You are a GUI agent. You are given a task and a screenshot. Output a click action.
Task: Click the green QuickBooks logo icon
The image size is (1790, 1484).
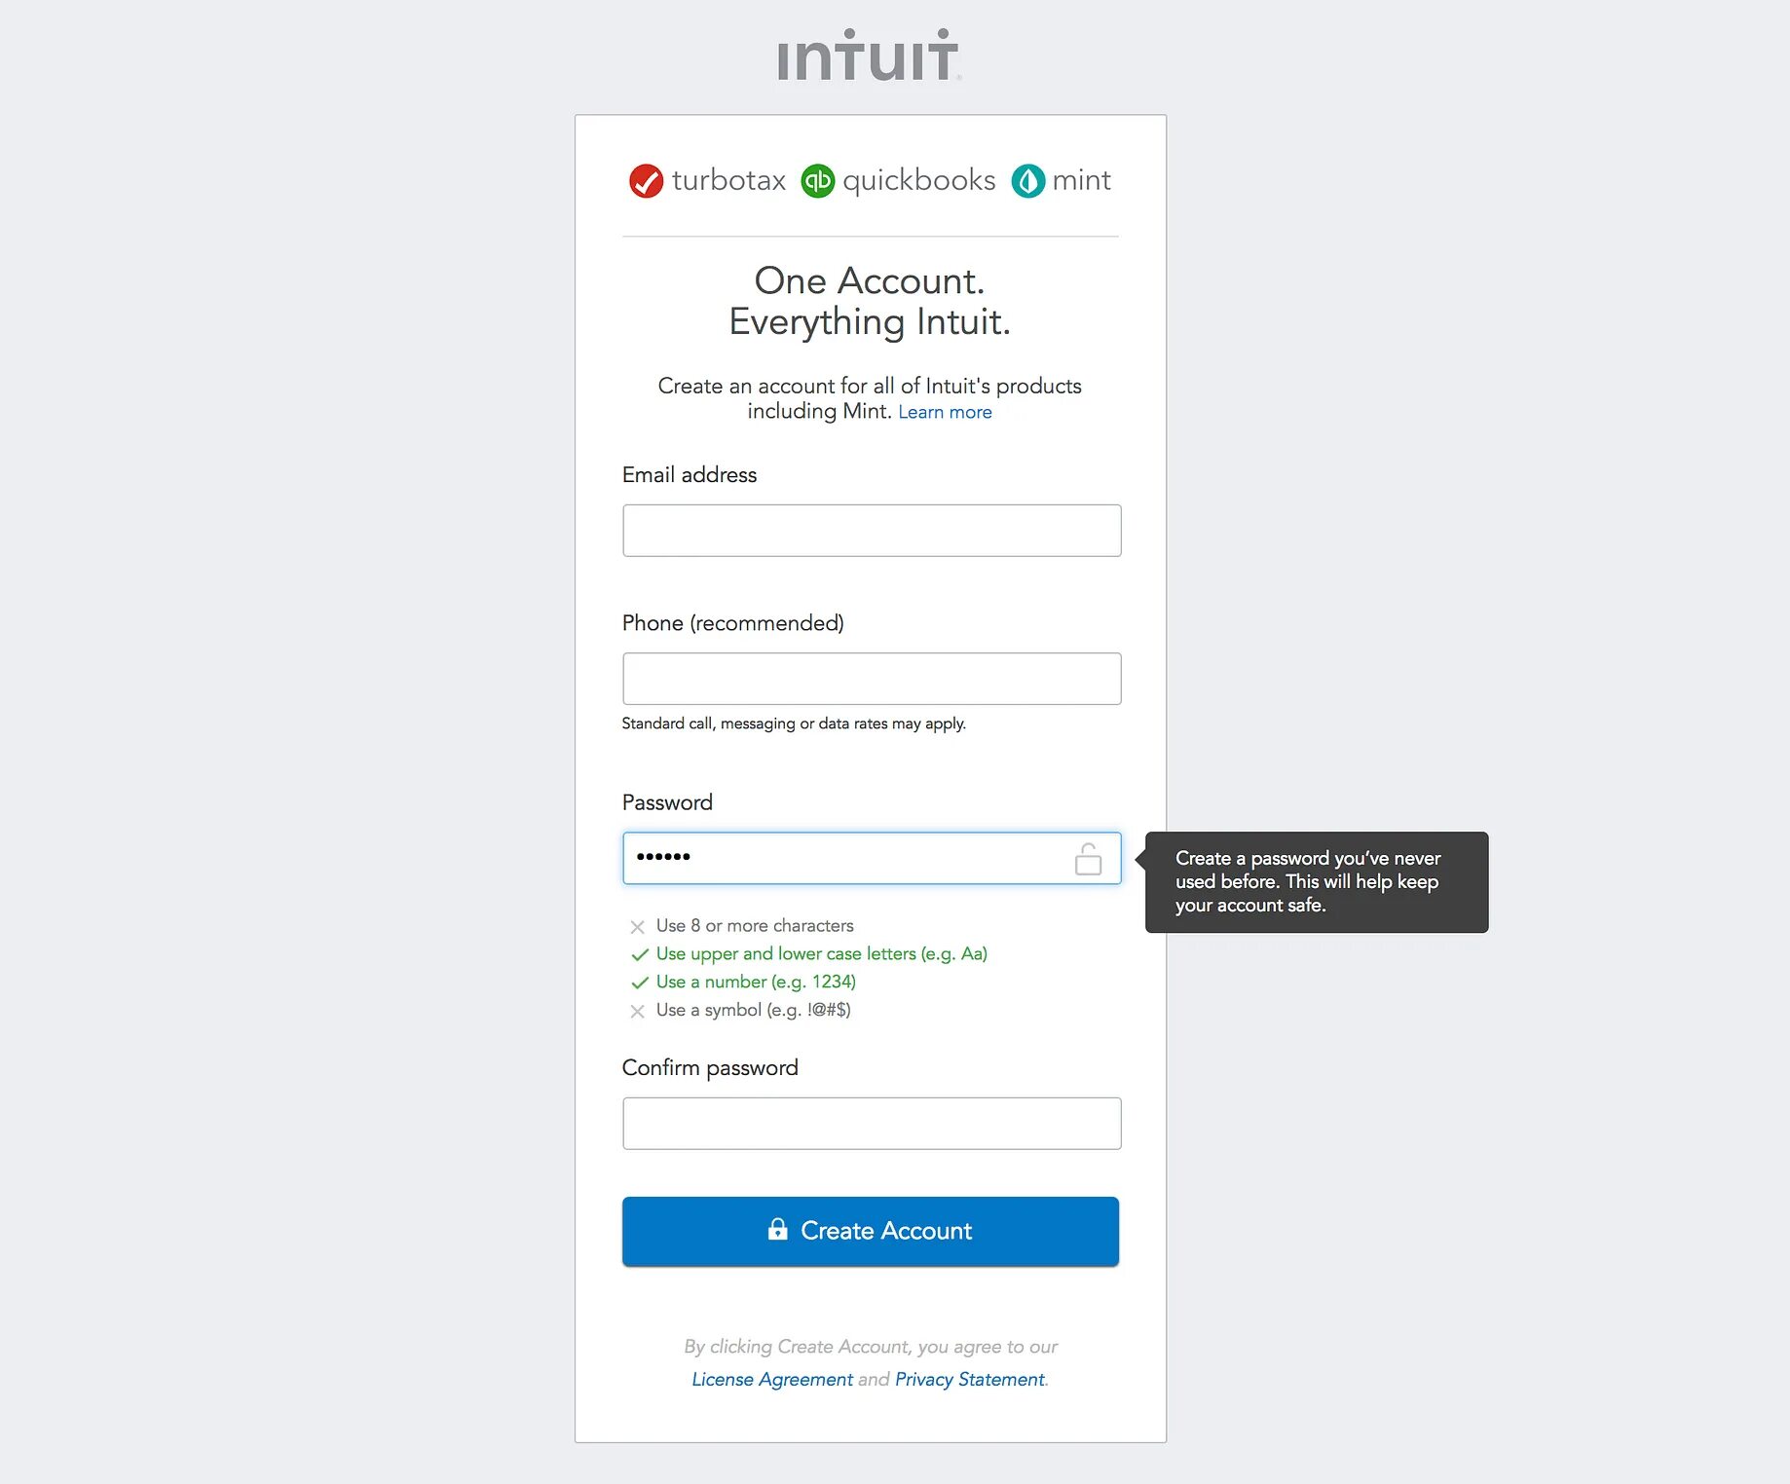818,181
